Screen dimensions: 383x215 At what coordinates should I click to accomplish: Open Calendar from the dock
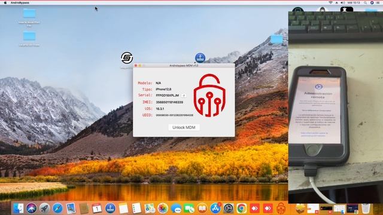click(97, 208)
